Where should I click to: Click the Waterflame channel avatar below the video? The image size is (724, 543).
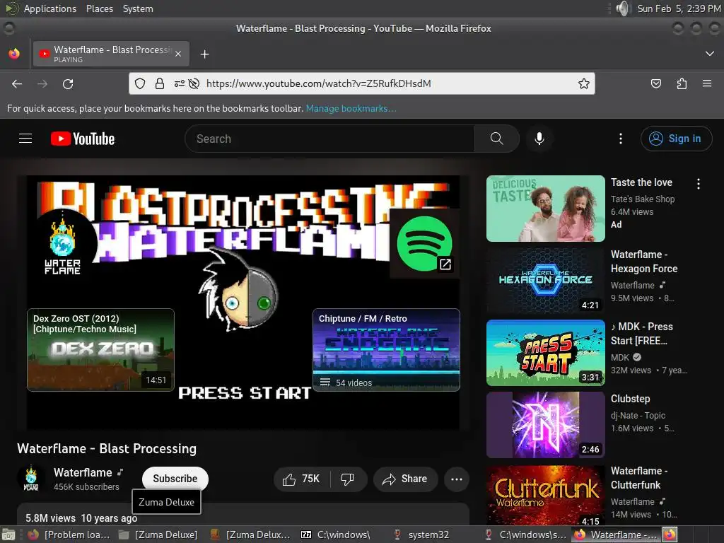click(31, 479)
